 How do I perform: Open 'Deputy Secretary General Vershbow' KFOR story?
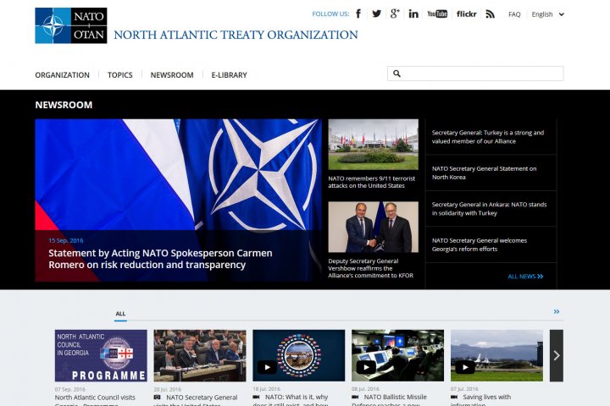click(371, 268)
